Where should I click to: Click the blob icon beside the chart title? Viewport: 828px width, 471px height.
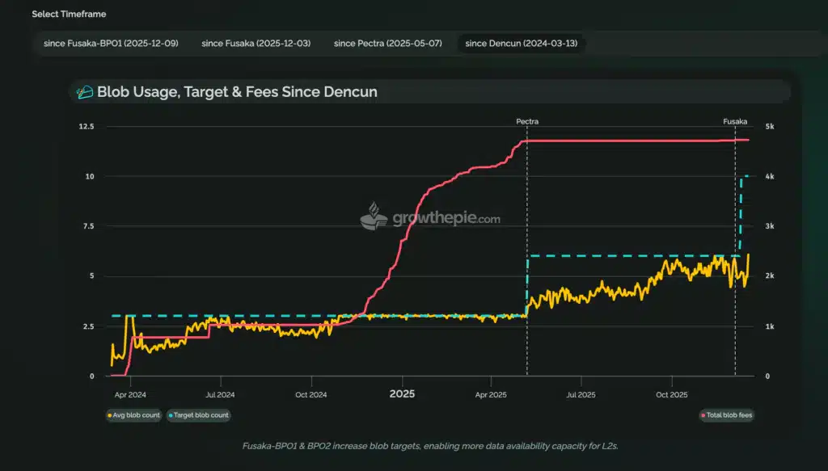click(x=85, y=92)
